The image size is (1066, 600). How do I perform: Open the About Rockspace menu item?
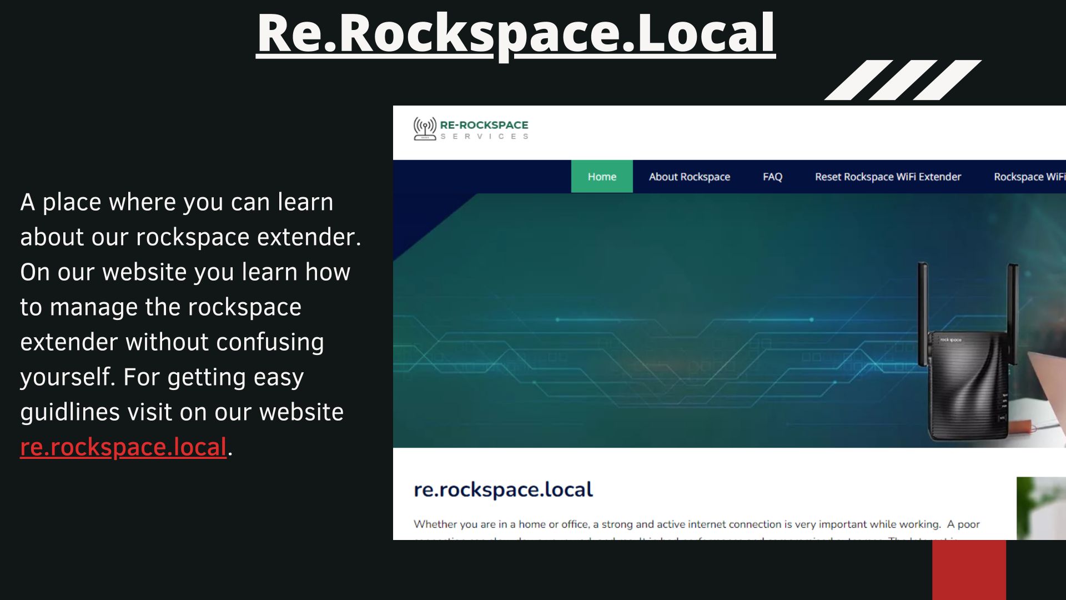(689, 177)
